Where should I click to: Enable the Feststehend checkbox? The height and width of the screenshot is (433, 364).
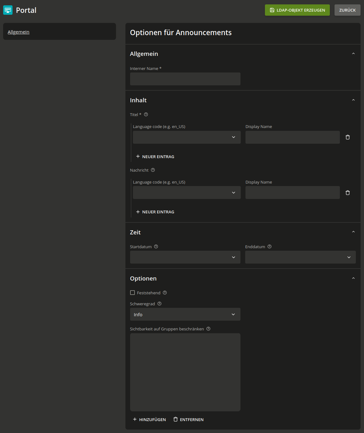pos(133,293)
